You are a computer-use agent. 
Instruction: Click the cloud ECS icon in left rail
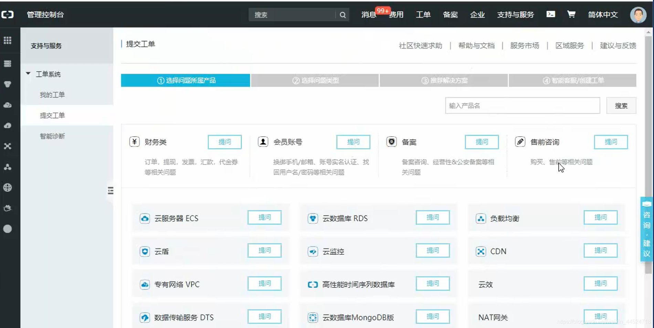tap(8, 105)
